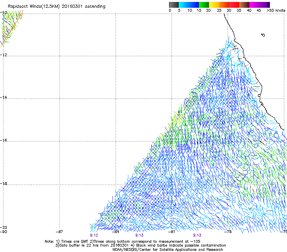The image size is (287, 252).
Task: Click the legend scale label '45'
Action: 259,10
